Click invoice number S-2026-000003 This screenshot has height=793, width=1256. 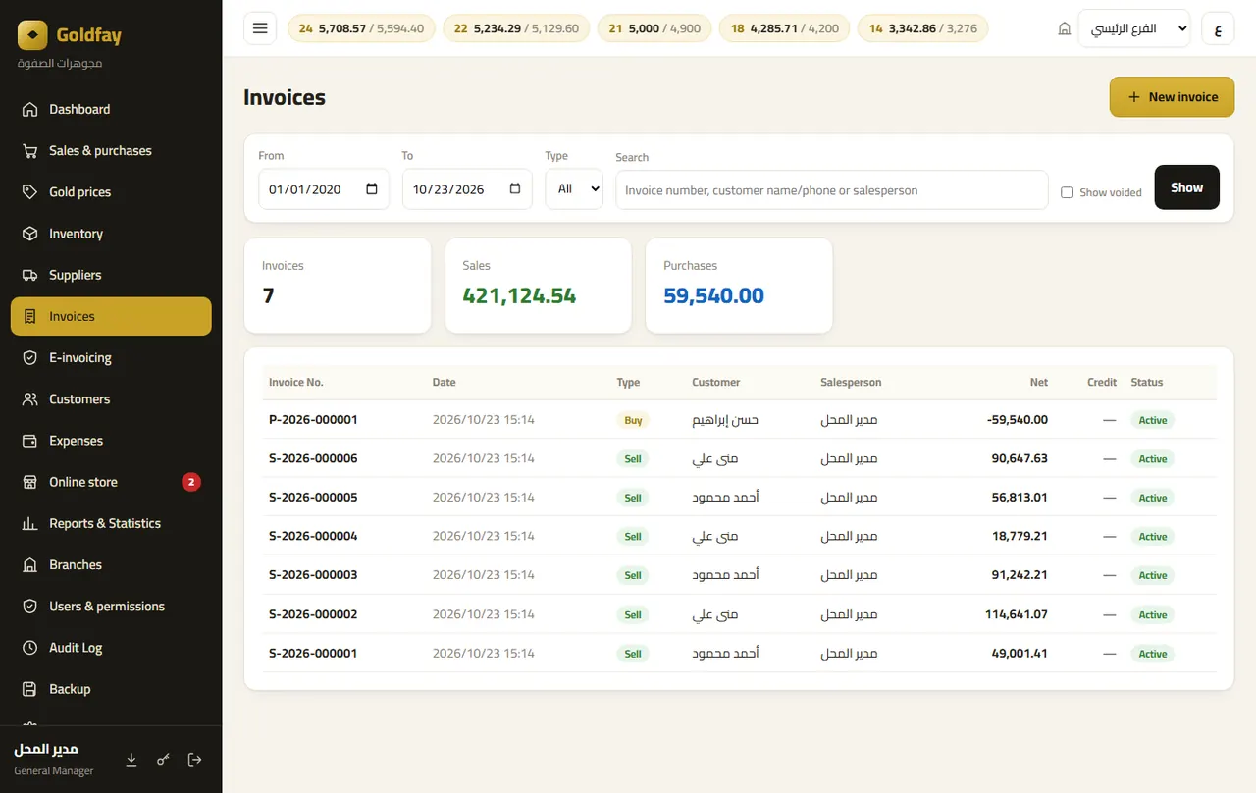(313, 575)
